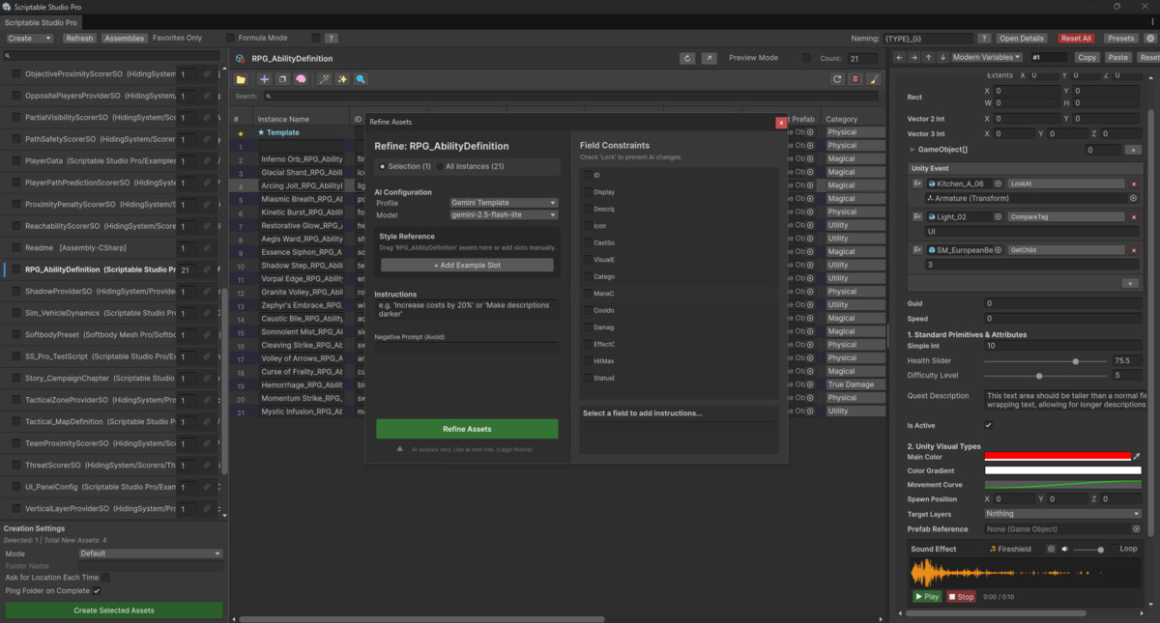Click the plus icon to add a new asset
Image resolution: width=1160 pixels, height=623 pixels.
point(264,78)
